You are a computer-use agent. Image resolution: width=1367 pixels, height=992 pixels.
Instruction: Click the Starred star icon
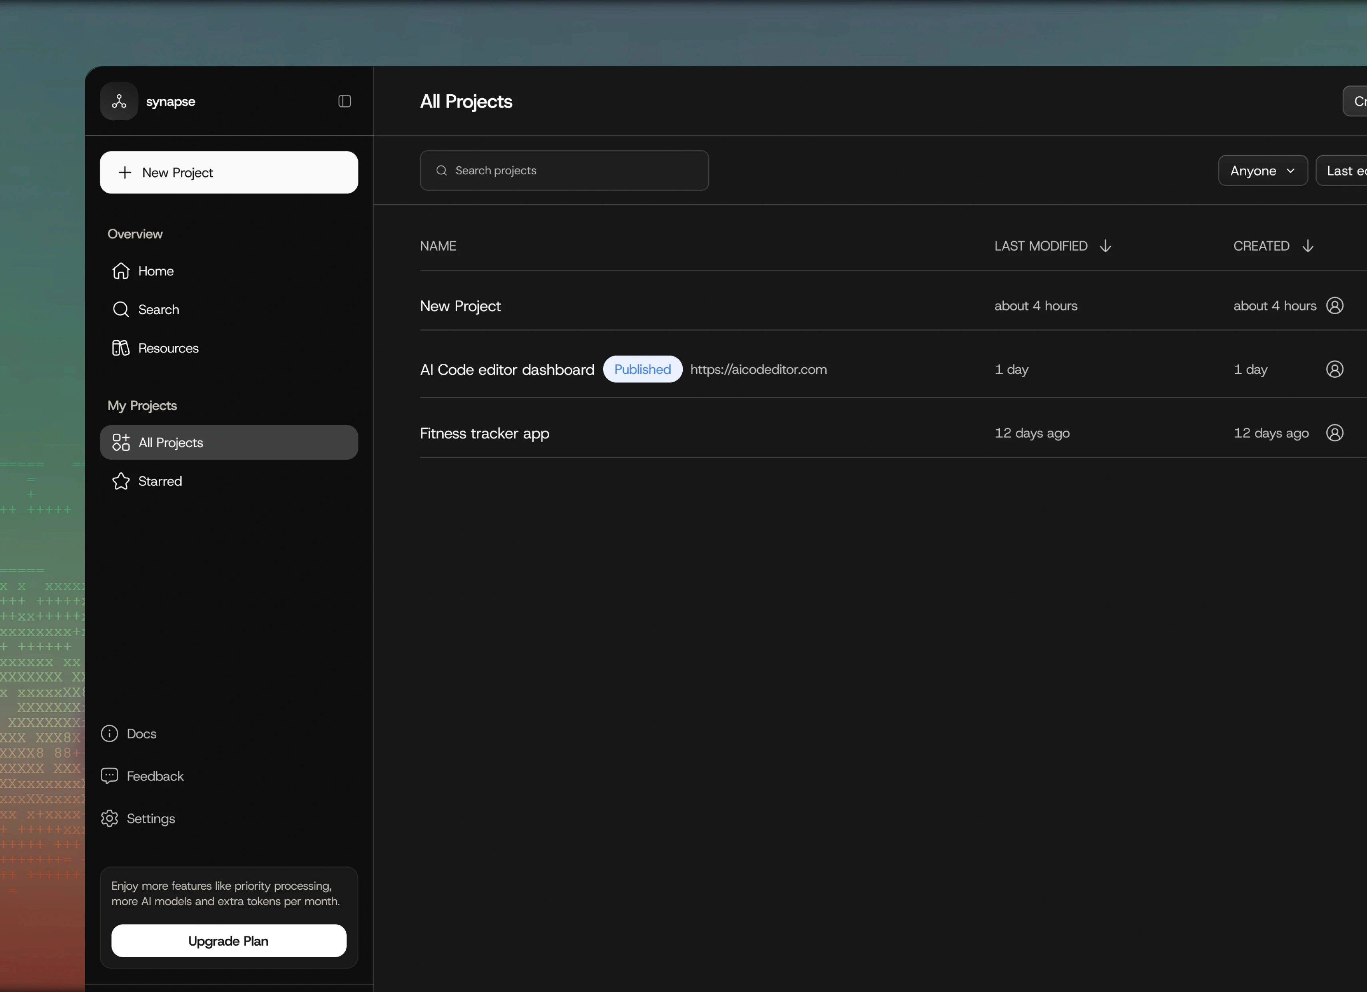tap(121, 481)
